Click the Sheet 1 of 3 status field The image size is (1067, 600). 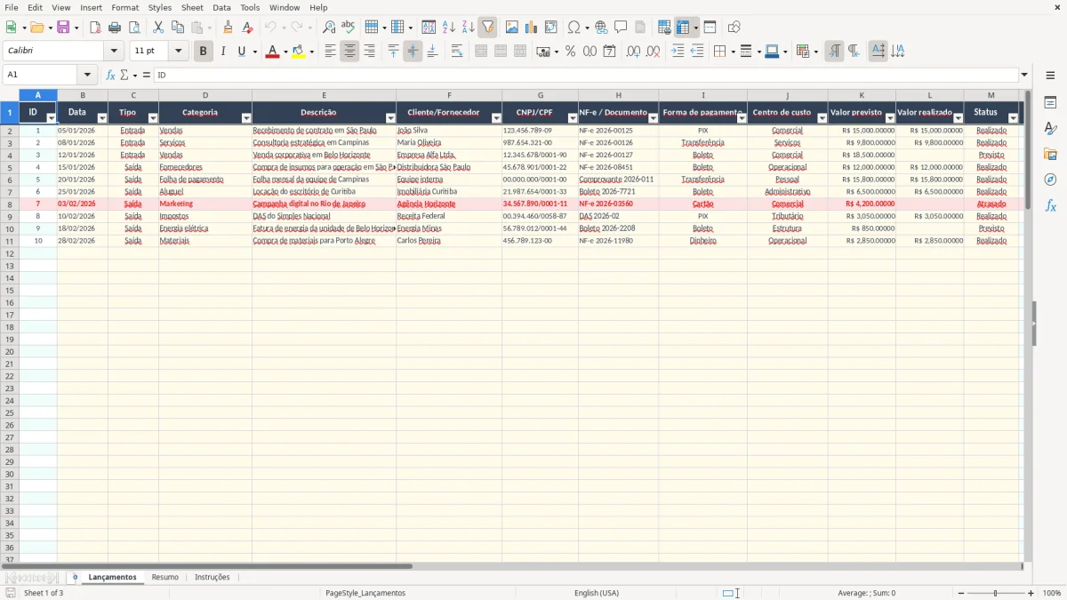point(44,593)
